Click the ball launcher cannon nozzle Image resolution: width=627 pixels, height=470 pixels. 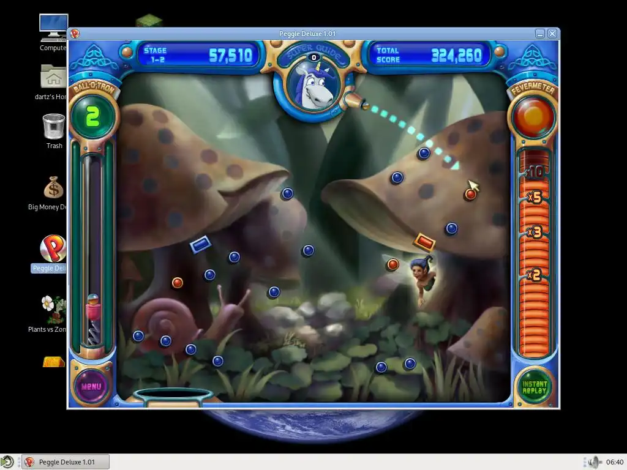pyautogui.click(x=356, y=101)
